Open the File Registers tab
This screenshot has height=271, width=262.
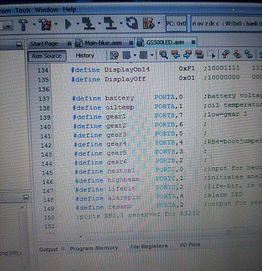point(149,247)
